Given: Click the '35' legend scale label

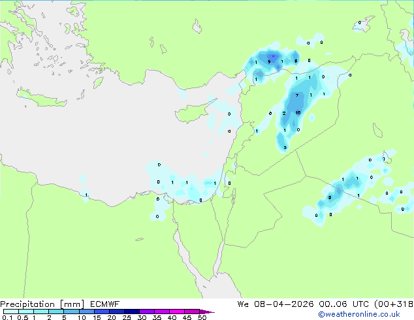Looking at the screenshot, I should pos(157,317).
